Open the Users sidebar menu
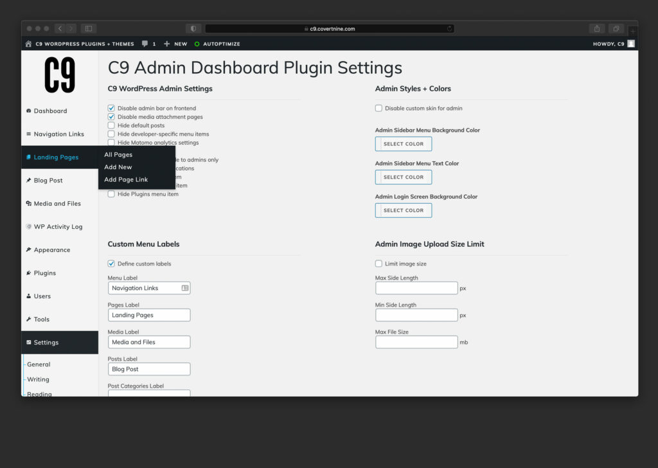This screenshot has height=468, width=658. [x=60, y=296]
